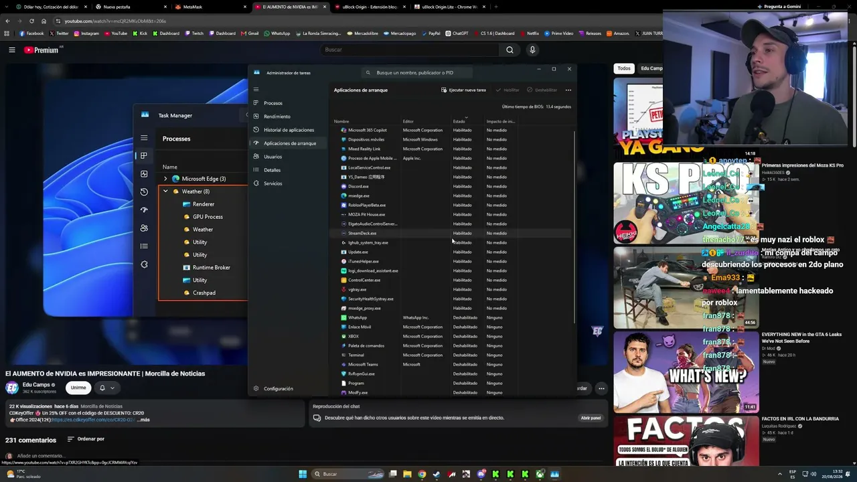Image resolution: width=857 pixels, height=482 pixels.
Task: Go to the YouTube Premium home logo
Action: point(42,50)
